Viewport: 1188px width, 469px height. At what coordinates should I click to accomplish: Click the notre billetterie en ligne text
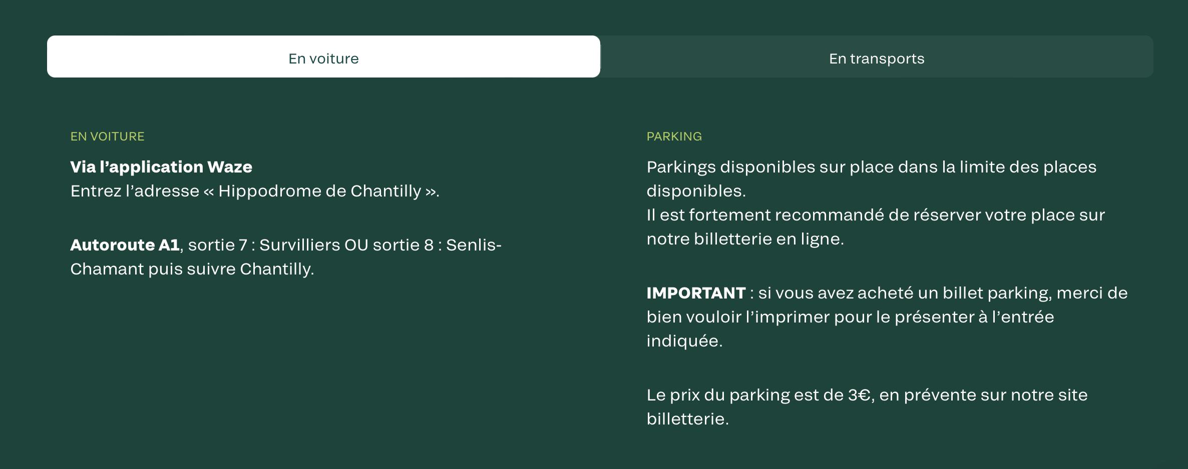[745, 239]
